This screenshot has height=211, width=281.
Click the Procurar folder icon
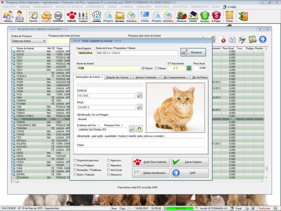120,16
